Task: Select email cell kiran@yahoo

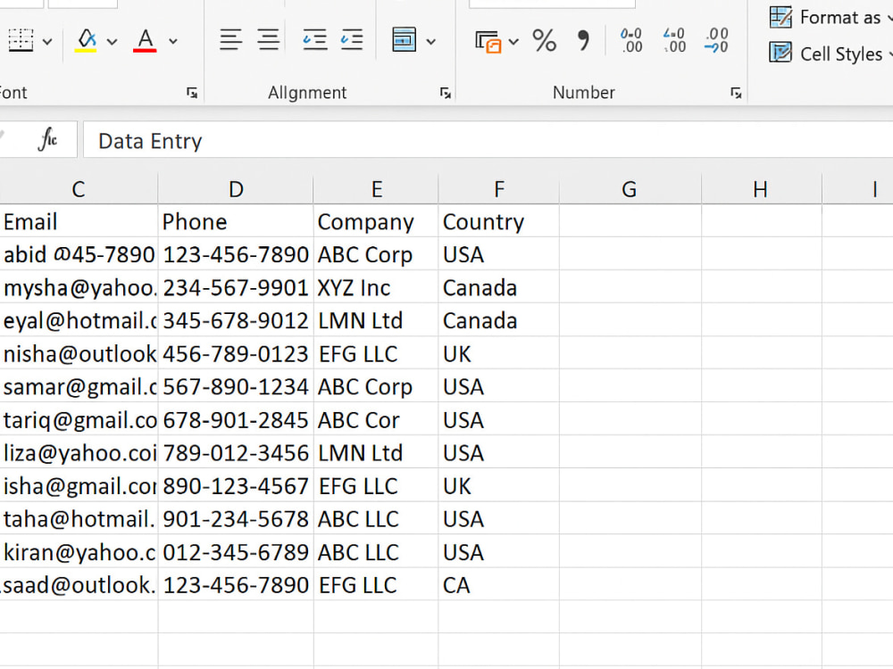Action: click(x=79, y=552)
